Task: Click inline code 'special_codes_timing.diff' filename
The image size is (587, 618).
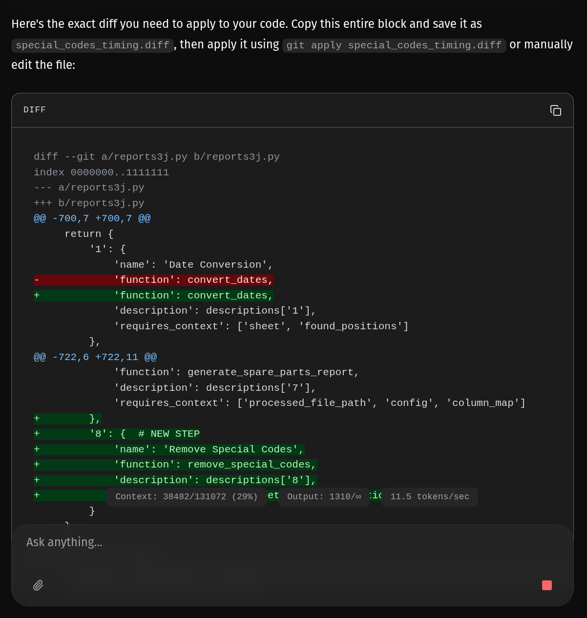Action: [x=92, y=45]
